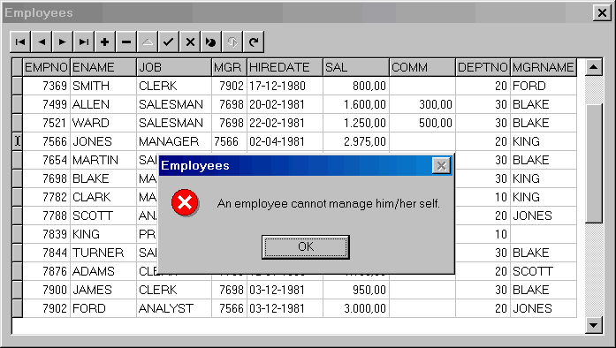Close the error dialog with X
Image resolution: width=616 pixels, height=348 pixels.
441,166
